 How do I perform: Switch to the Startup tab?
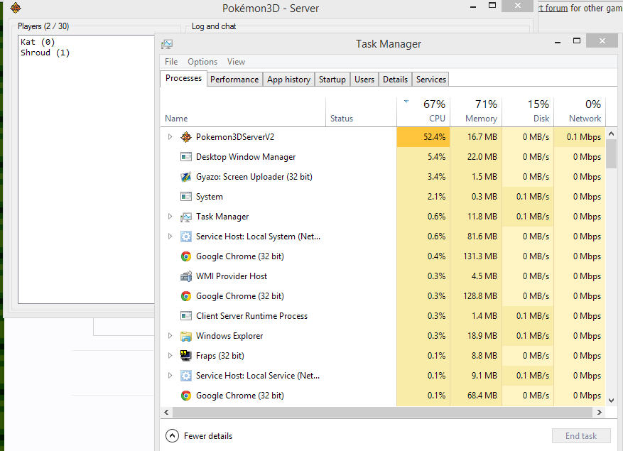tap(332, 80)
